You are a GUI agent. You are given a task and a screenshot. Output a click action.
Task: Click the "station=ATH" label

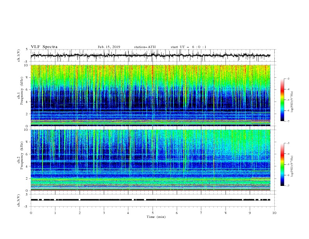(145, 47)
